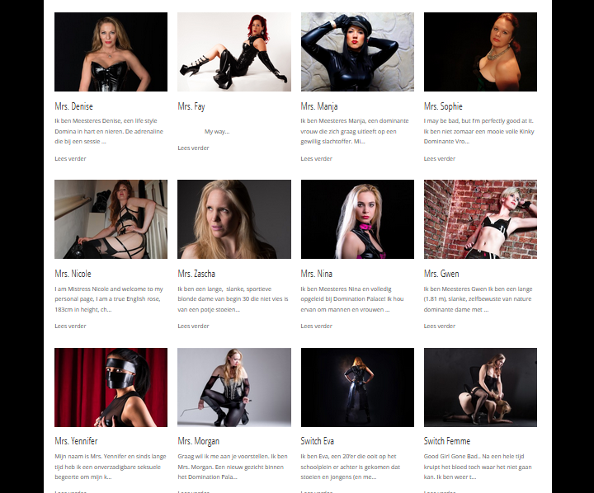Open Mrs. Nicole profile picture

tap(111, 219)
